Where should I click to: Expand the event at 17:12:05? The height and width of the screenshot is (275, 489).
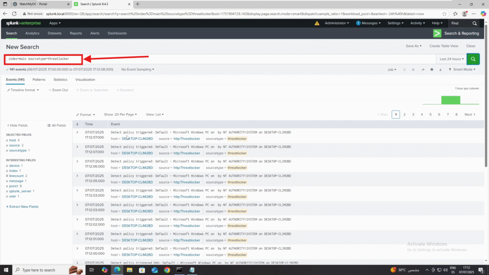(x=77, y=176)
